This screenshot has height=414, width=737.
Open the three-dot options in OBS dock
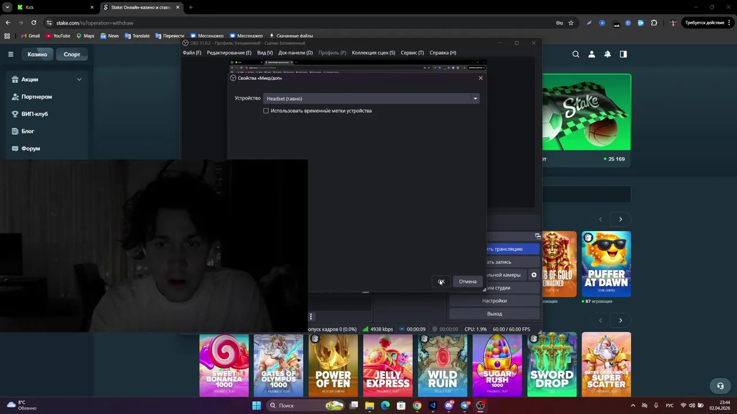(x=311, y=316)
